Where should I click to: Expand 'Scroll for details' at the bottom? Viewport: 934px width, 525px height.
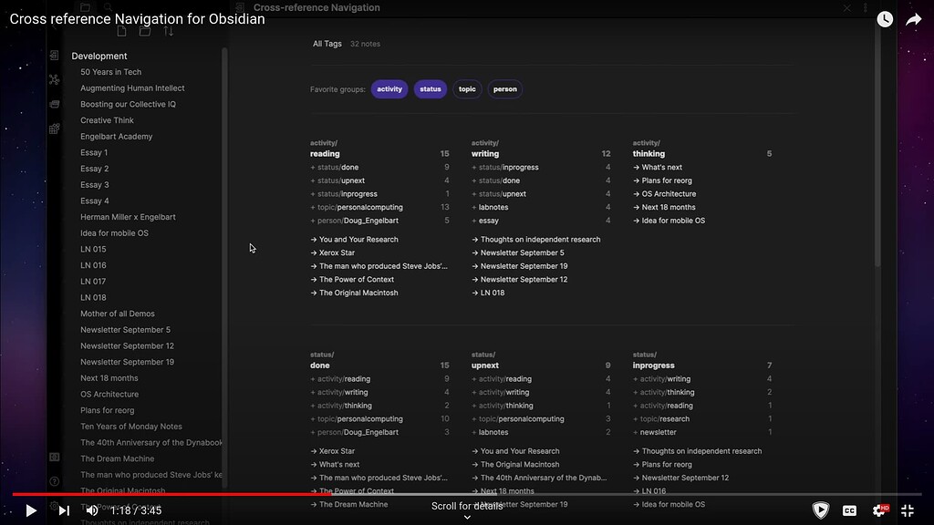pos(468,516)
